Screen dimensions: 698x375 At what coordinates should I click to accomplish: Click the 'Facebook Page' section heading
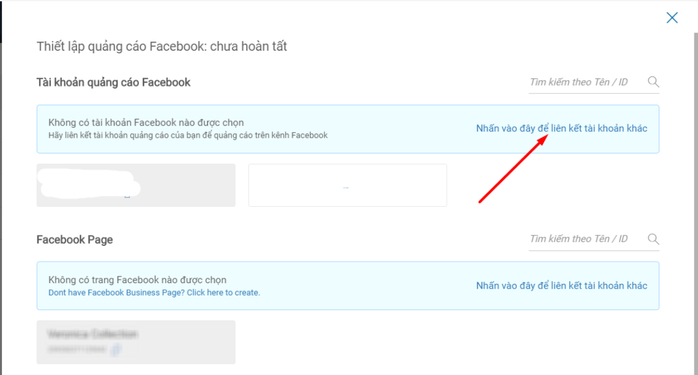pos(74,240)
